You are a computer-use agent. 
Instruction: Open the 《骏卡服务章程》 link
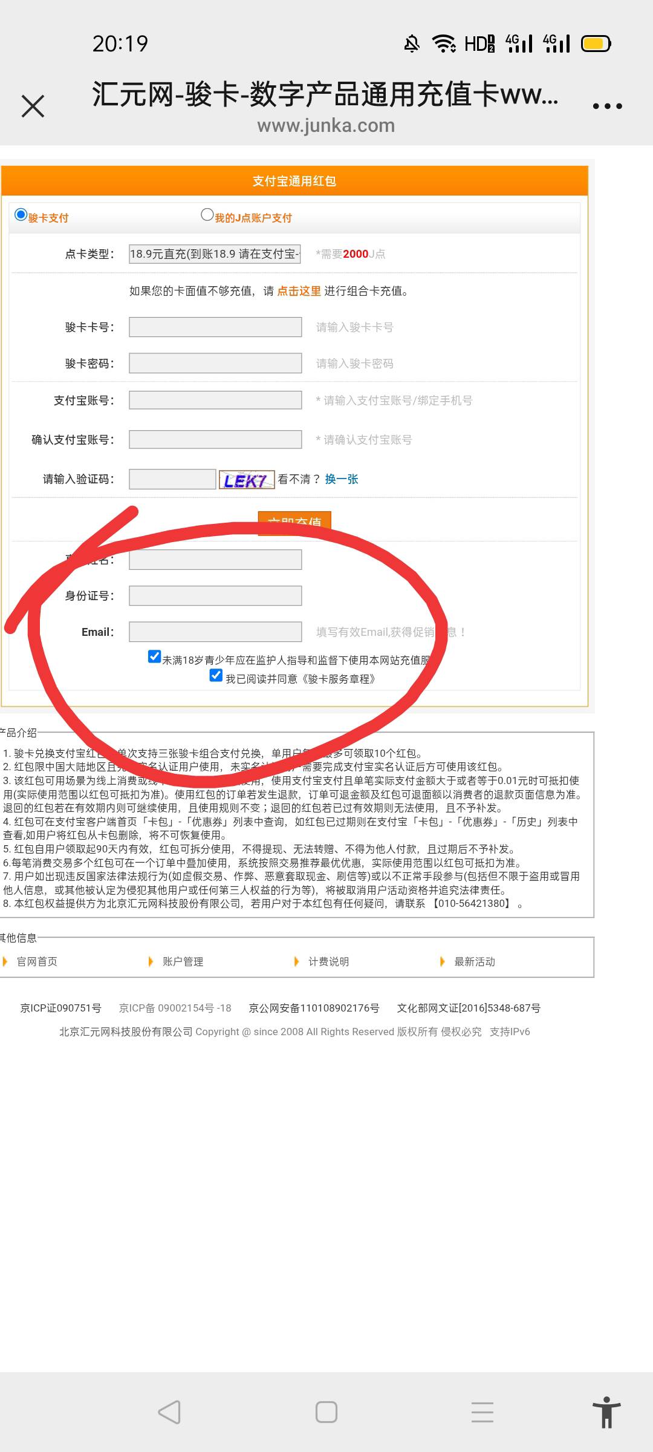coord(339,679)
